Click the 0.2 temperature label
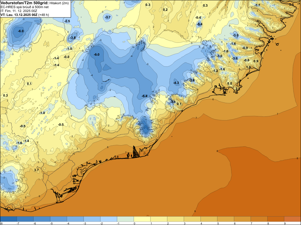 click(165, 10)
